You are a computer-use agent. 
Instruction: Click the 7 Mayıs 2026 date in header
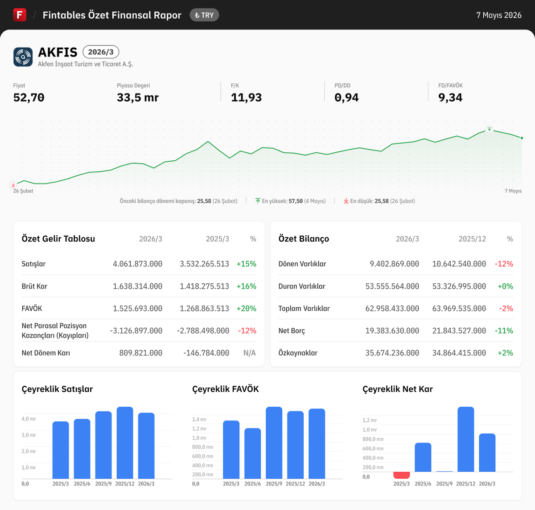point(499,15)
